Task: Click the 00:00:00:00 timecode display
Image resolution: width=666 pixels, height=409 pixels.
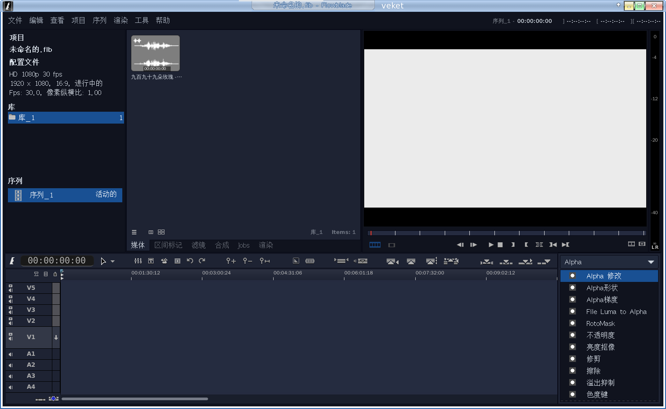Action: click(x=57, y=261)
